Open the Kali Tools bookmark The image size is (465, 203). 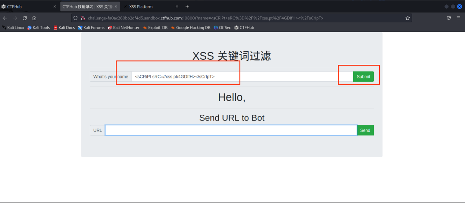click(38, 27)
